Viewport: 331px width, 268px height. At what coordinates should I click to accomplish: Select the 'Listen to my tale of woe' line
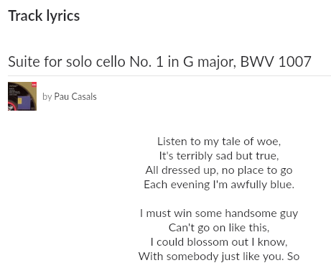click(219, 142)
